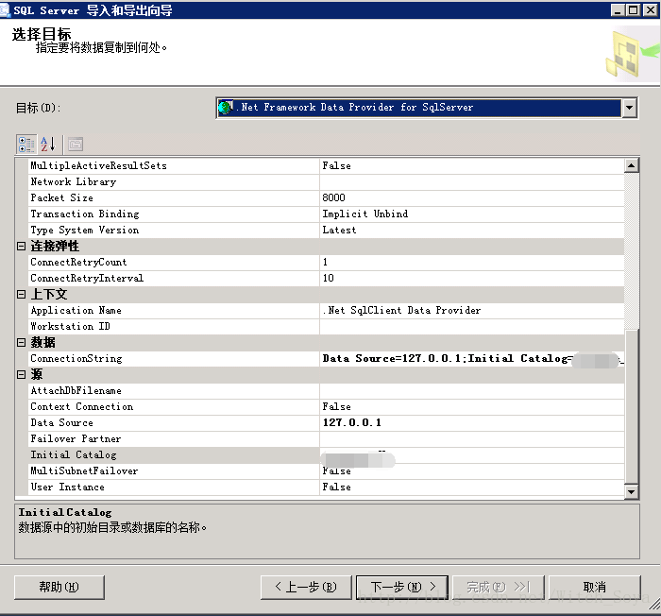The height and width of the screenshot is (616, 661).
Task: Click the Latest value field
Action: 472,230
